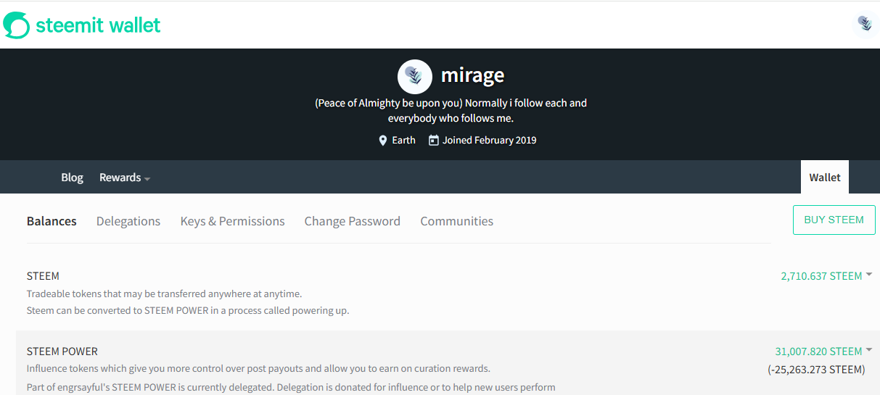Click the line 'Steem can be converted to STEEM POWER'
The width and height of the screenshot is (880, 395).
click(188, 311)
